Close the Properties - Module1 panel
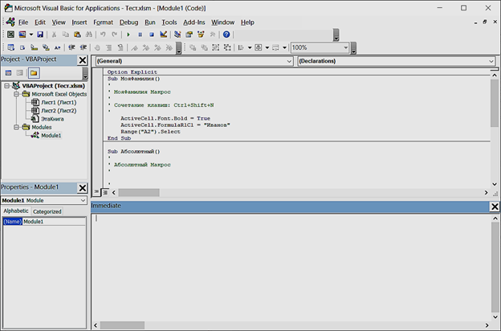 tap(83, 188)
